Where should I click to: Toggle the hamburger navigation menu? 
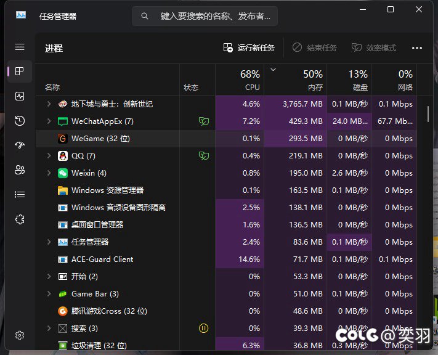20,47
